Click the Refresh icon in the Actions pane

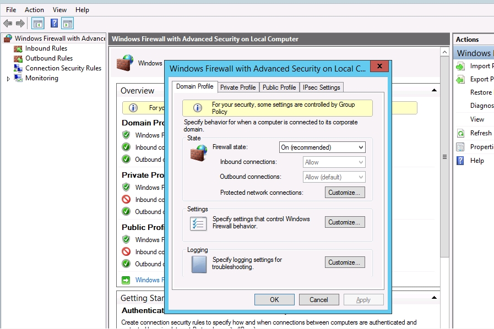pyautogui.click(x=460, y=133)
